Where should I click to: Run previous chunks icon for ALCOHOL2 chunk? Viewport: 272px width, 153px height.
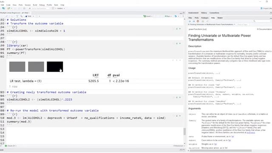coord(177,97)
